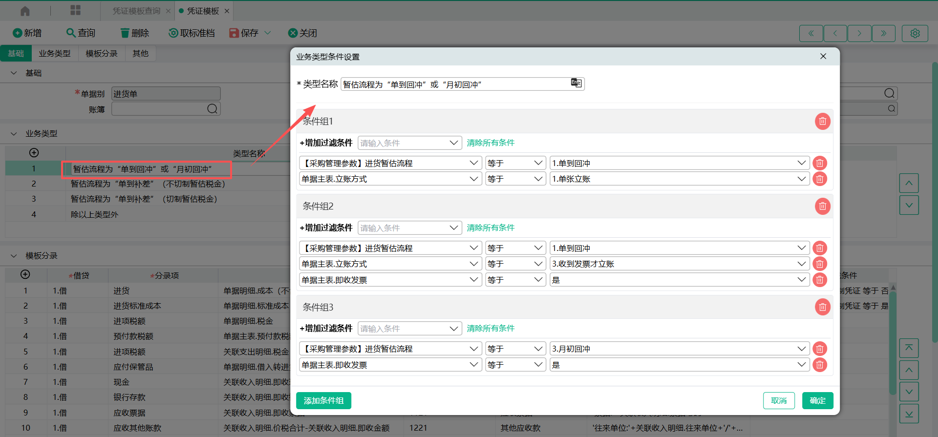
Task: Click the 单据别 进货单 input field
Action: [x=166, y=93]
